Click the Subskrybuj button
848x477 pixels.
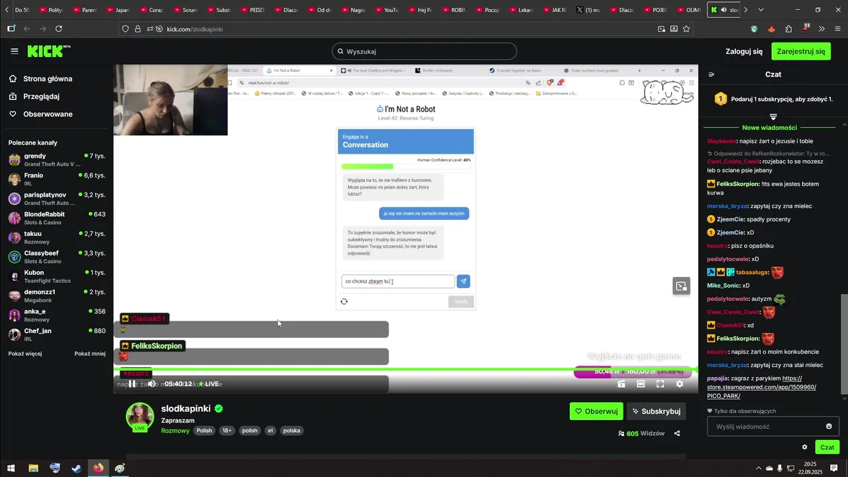coord(656,411)
